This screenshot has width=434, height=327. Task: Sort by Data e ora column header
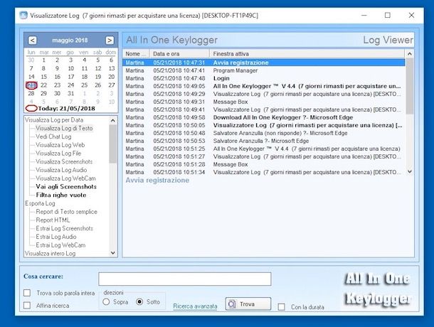(179, 53)
